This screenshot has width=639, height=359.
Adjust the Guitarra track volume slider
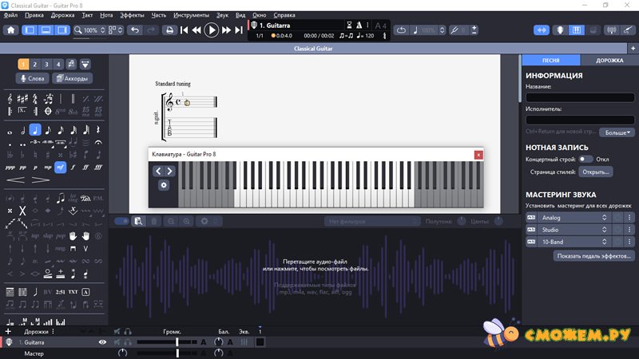[x=177, y=342]
